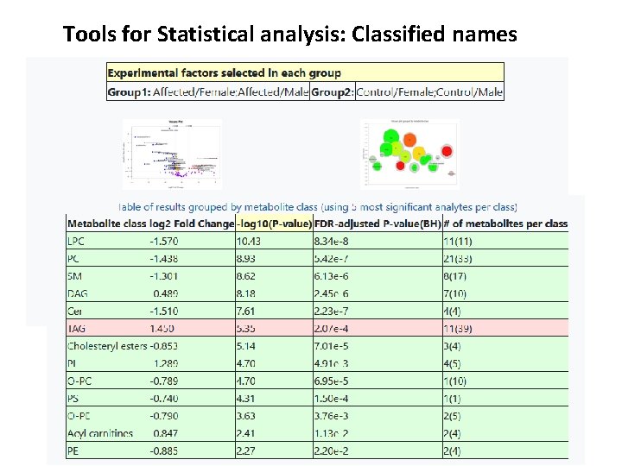The height and width of the screenshot is (466, 622).
Task: Click 'FDR-adjusted P-value(BH)' column header
Action: coord(378,224)
